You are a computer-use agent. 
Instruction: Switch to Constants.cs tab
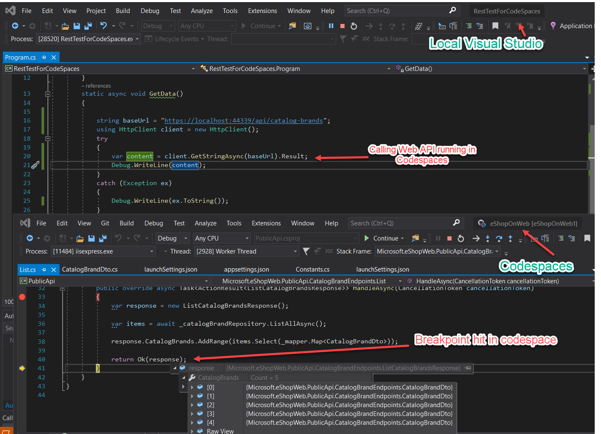point(313,269)
